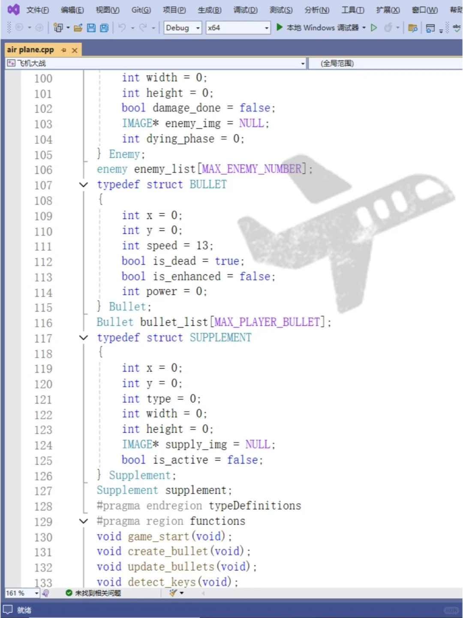
Task: Click the line 'void game_start(void);'
Action: 164,536
